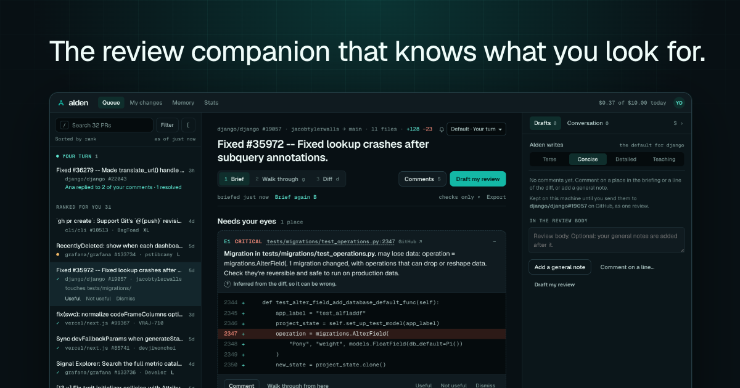Open the Sync devFallbackParams PR row
This screenshot has width=740, height=388.
125,343
